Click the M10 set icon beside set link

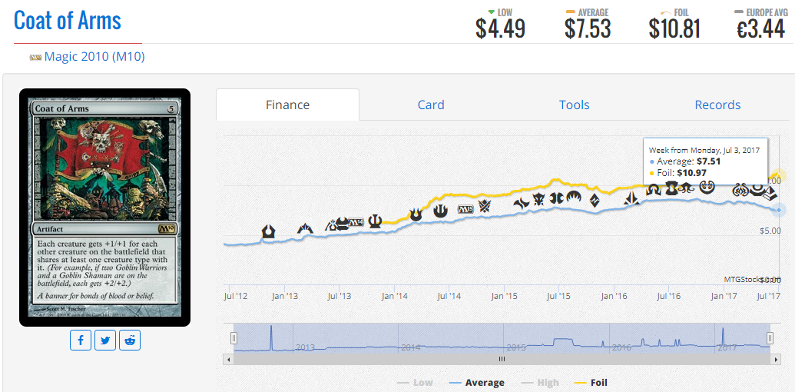click(x=35, y=58)
